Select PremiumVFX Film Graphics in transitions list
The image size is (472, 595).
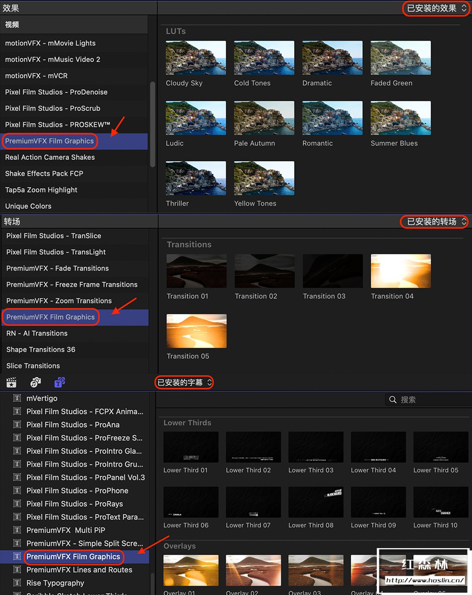(75, 318)
